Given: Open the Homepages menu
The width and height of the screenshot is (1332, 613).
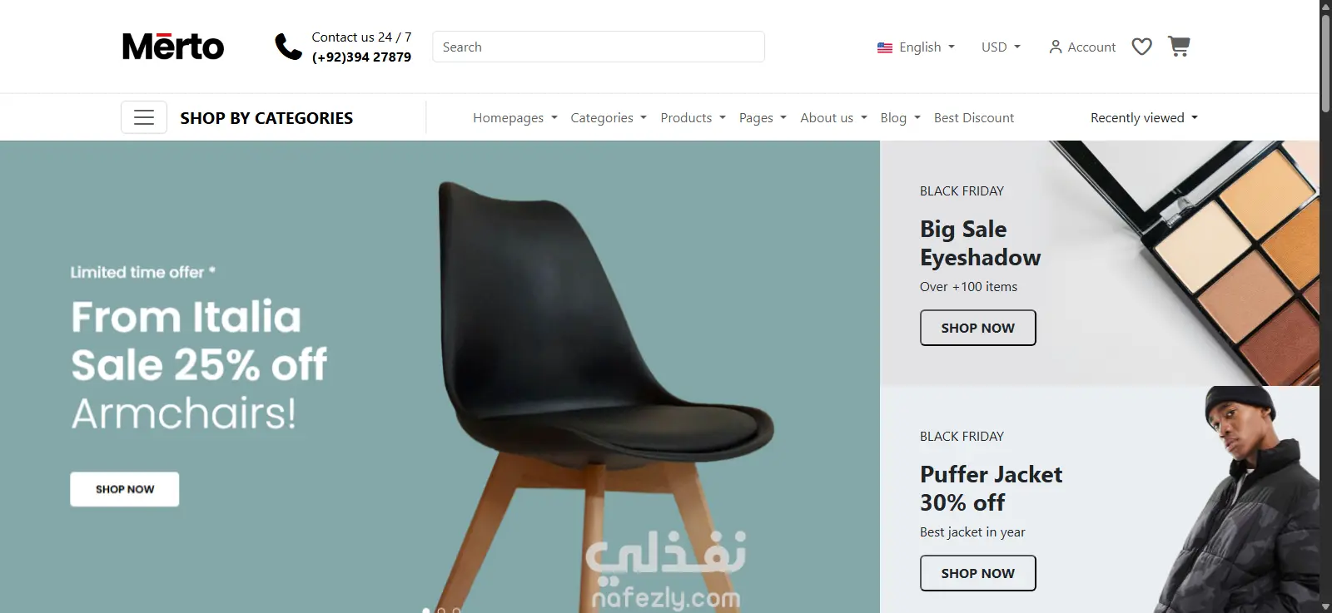Looking at the screenshot, I should (x=515, y=118).
